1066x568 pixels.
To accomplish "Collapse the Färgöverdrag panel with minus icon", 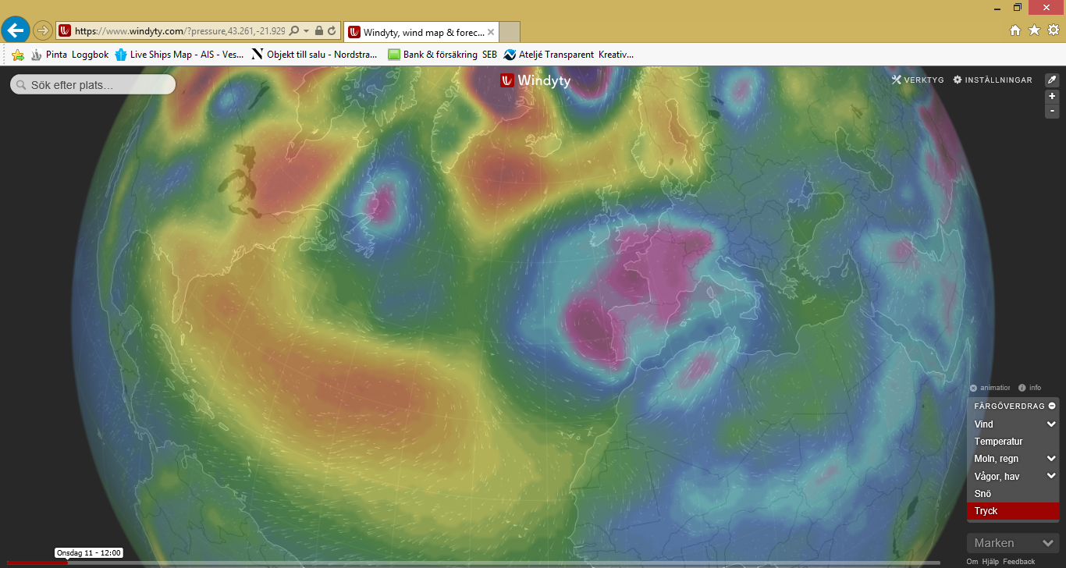I will [x=1052, y=406].
